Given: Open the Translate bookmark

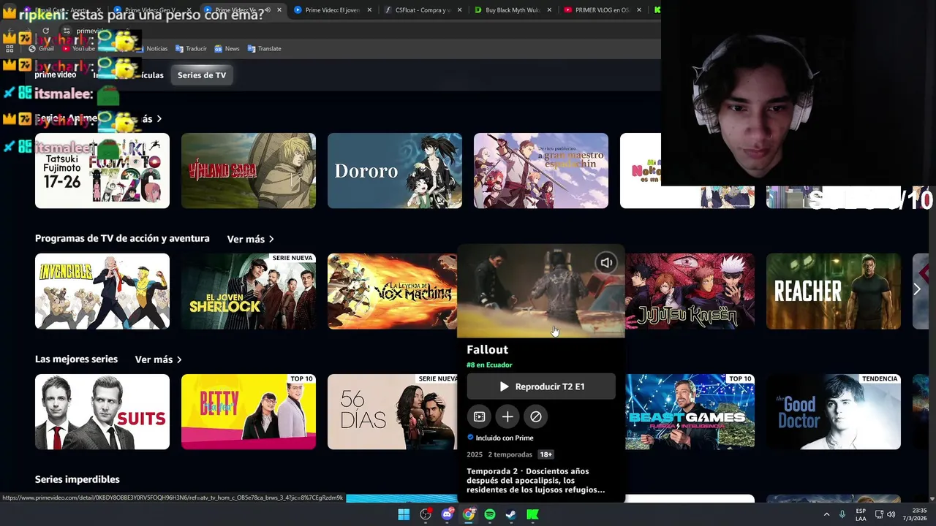Looking at the screenshot, I should pos(264,48).
